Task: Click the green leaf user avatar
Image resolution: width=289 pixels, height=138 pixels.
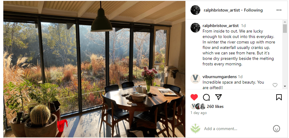Action: pos(195,128)
